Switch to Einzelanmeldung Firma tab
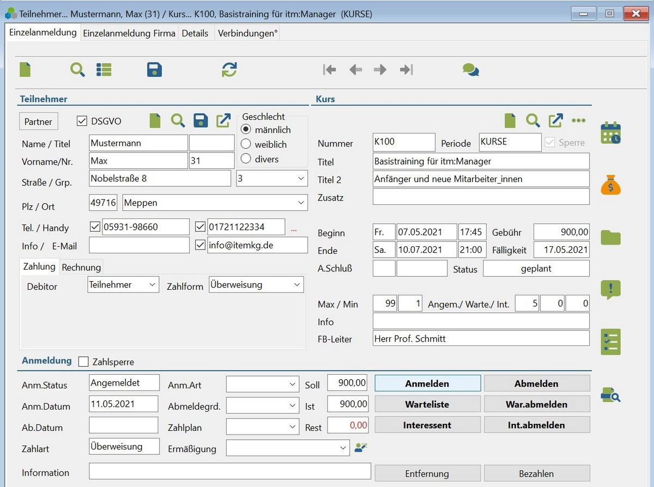The width and height of the screenshot is (654, 487). 129,33
